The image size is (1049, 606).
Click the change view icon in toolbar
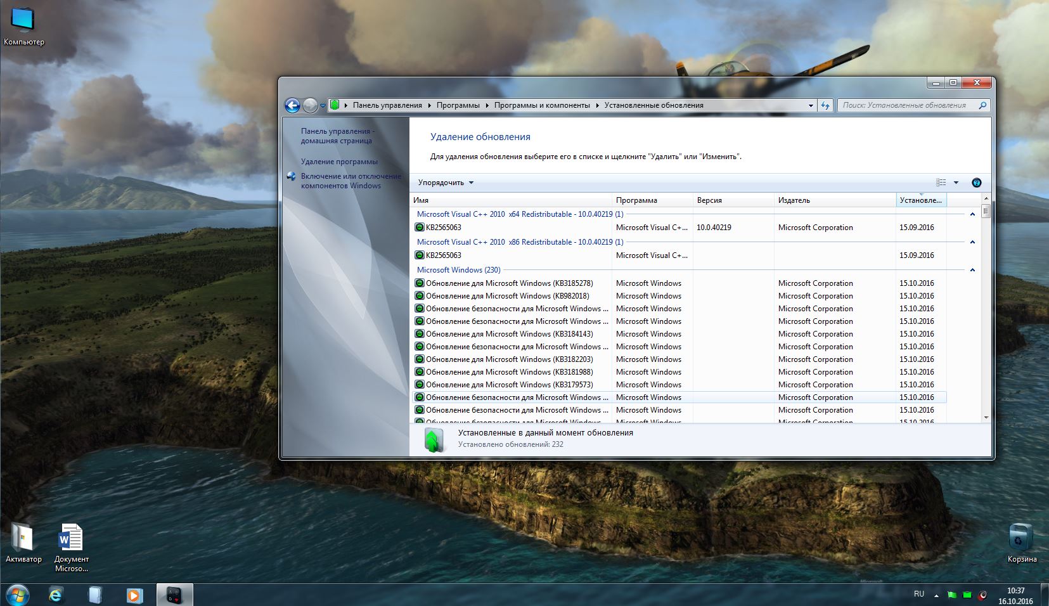coord(941,183)
